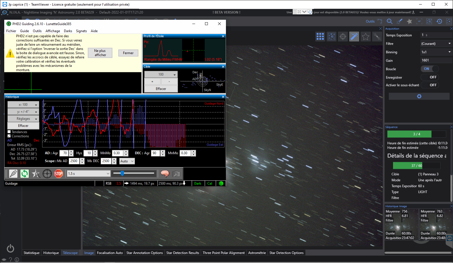Viewport: 453px width, 263px height.
Task: Open the Outils menu in PHD2
Action: [37, 31]
